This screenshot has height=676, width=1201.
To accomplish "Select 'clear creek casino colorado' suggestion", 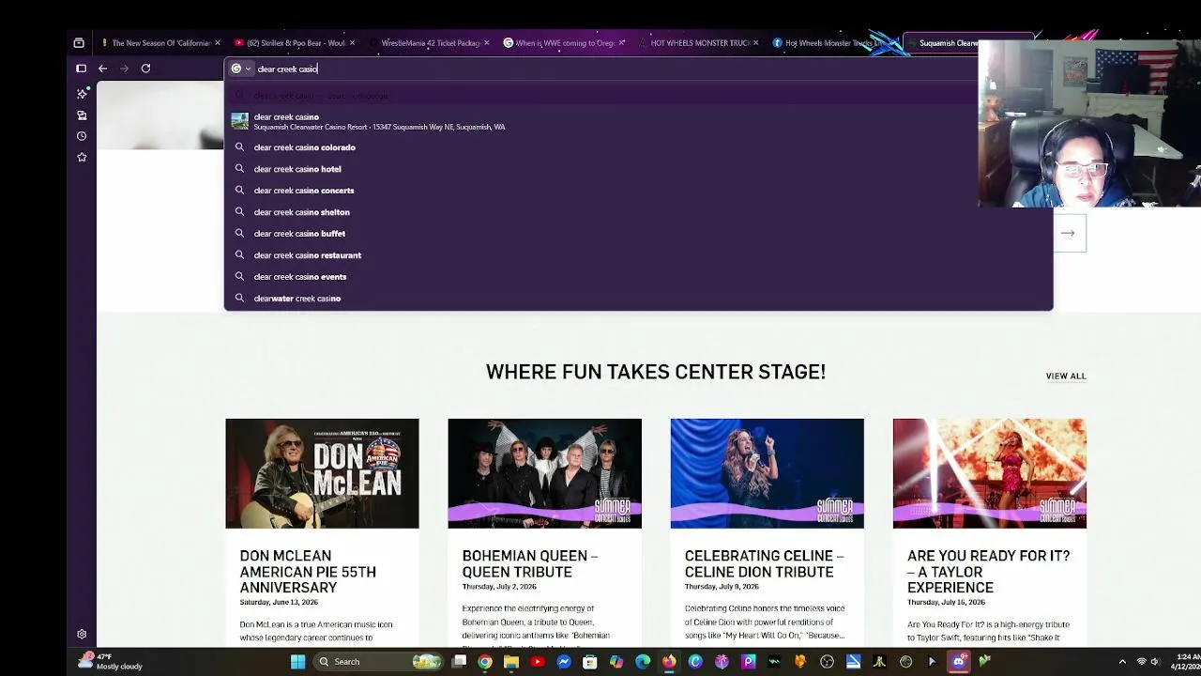I will point(638,147).
